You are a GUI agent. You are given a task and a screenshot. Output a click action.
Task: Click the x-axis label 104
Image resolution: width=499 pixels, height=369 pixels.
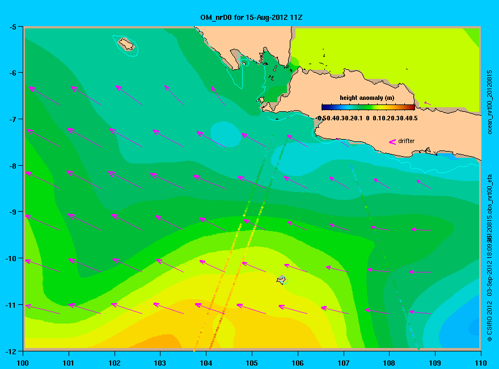coord(206,363)
